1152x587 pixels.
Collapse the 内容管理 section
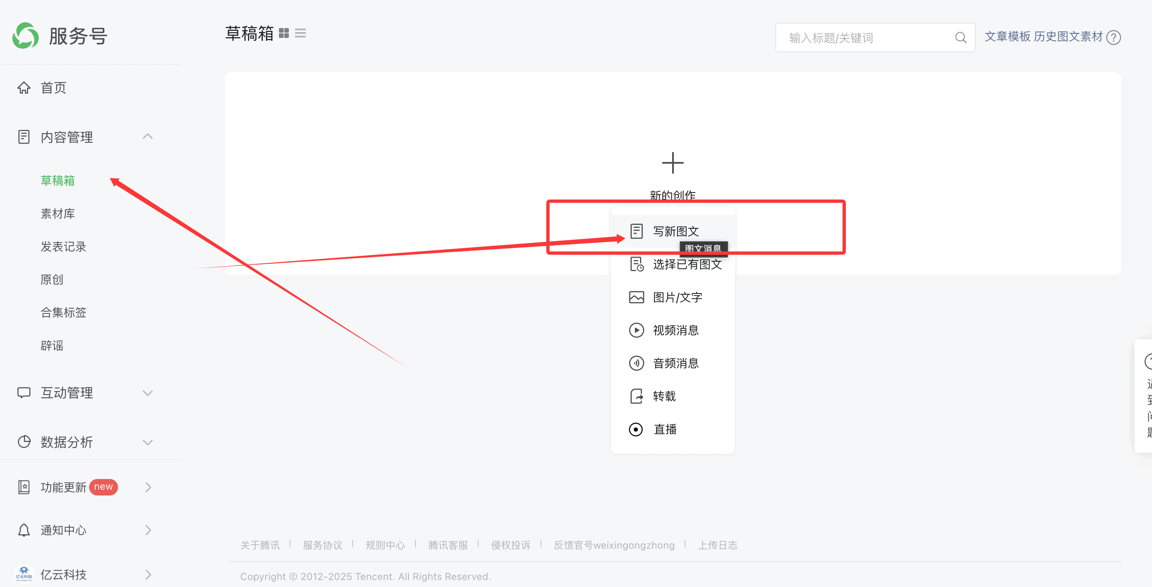148,137
